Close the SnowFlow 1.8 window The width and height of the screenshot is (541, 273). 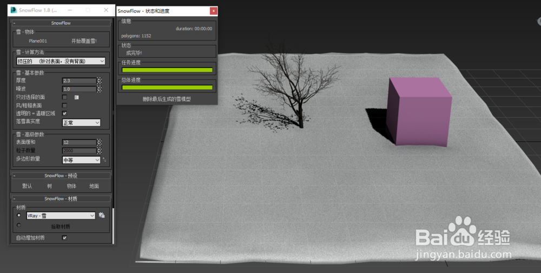click(x=106, y=10)
